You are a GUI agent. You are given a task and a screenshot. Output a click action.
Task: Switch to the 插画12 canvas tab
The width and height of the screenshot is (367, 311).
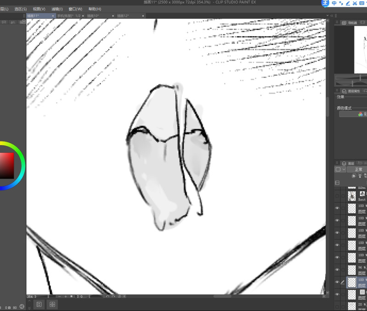(130, 16)
